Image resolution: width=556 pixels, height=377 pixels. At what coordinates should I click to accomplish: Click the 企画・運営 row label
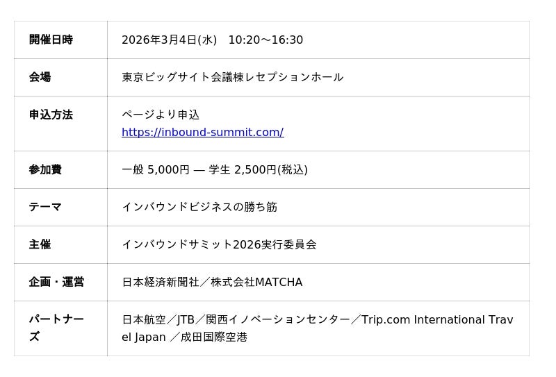pyautogui.click(x=56, y=282)
